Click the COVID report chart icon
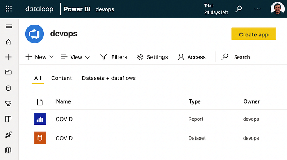 pos(40,119)
